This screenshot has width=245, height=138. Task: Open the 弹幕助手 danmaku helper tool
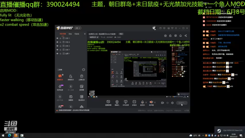(x=60, y=77)
